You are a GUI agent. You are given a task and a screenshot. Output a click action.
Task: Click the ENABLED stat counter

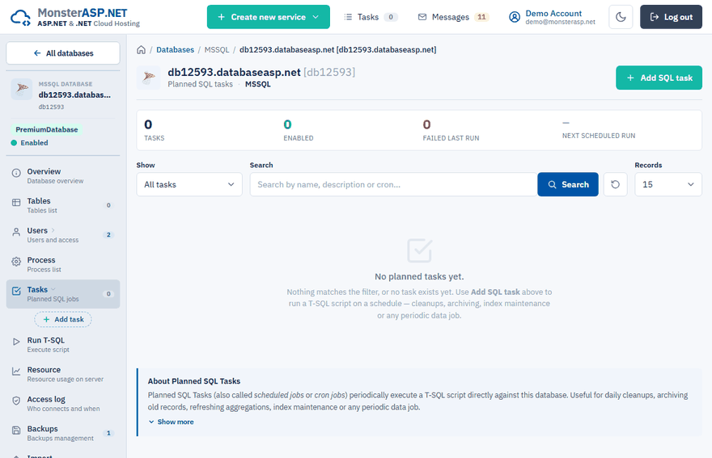(x=299, y=130)
